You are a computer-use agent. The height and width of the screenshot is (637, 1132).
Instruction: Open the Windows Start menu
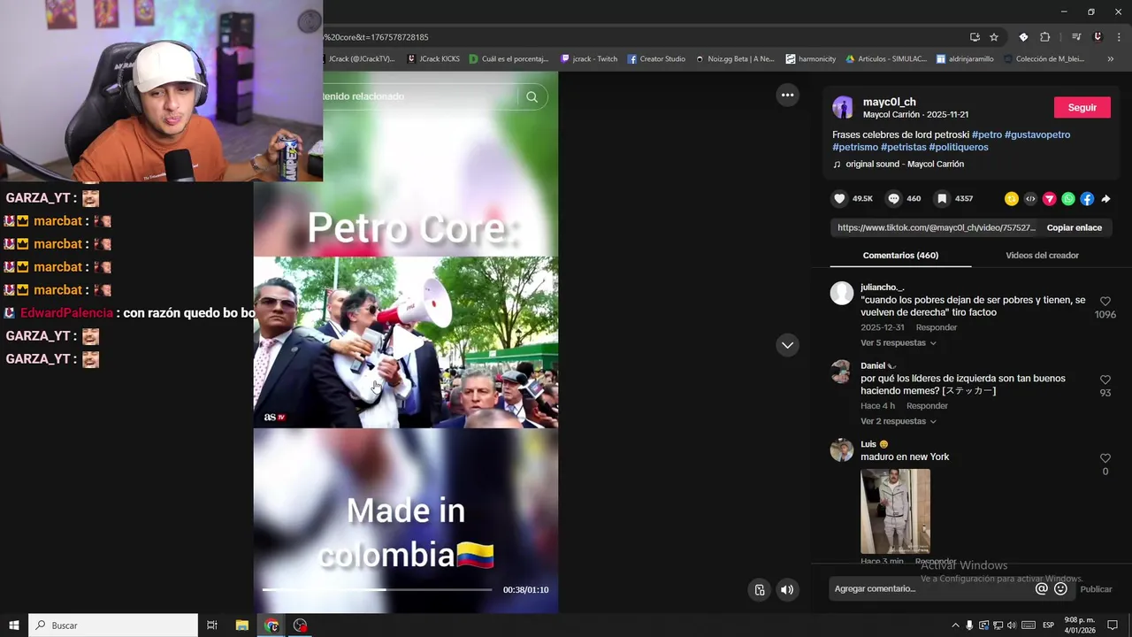(x=14, y=625)
